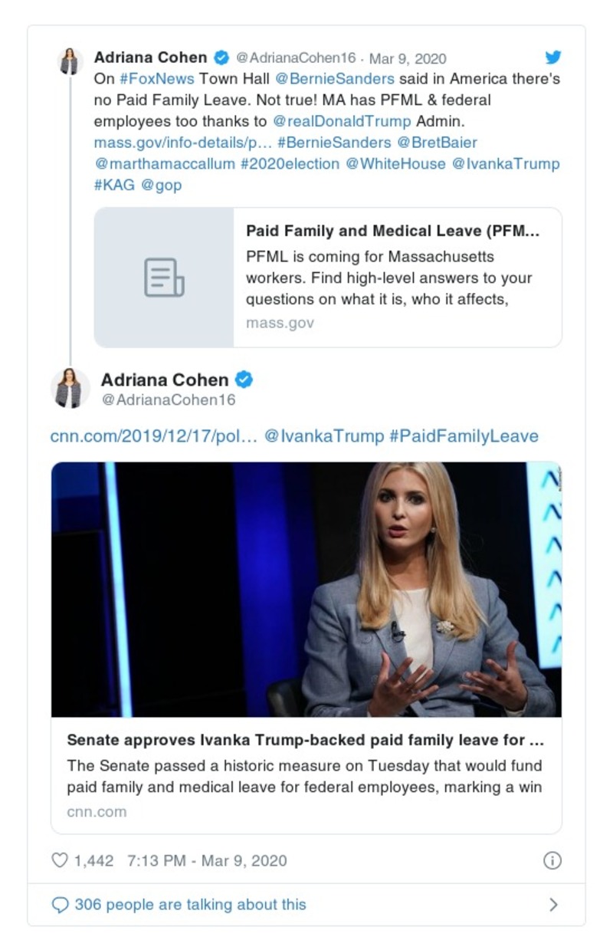The width and height of the screenshot is (613, 950).
Task: Click the small avatar of the quoted tweet
Action: tap(70, 61)
